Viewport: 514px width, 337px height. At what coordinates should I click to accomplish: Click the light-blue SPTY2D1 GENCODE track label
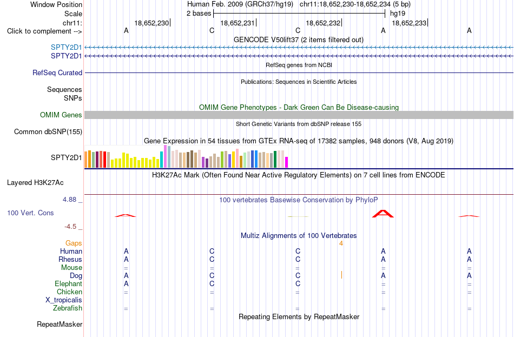tap(66, 47)
